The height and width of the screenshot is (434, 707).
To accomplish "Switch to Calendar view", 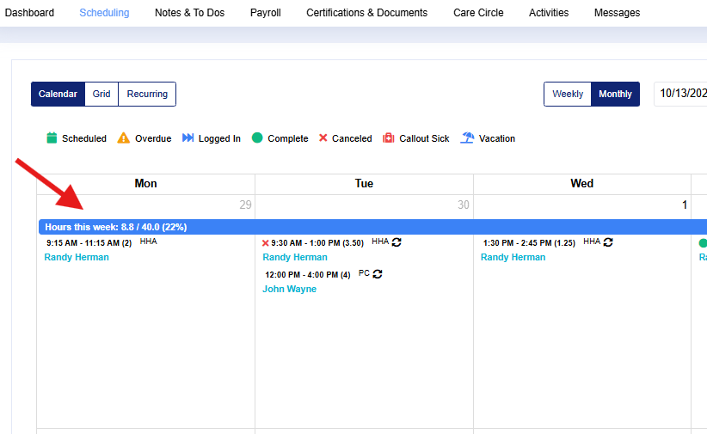I will click(58, 95).
